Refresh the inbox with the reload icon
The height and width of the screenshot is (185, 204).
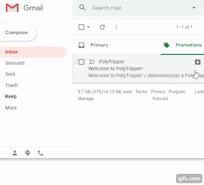103,27
